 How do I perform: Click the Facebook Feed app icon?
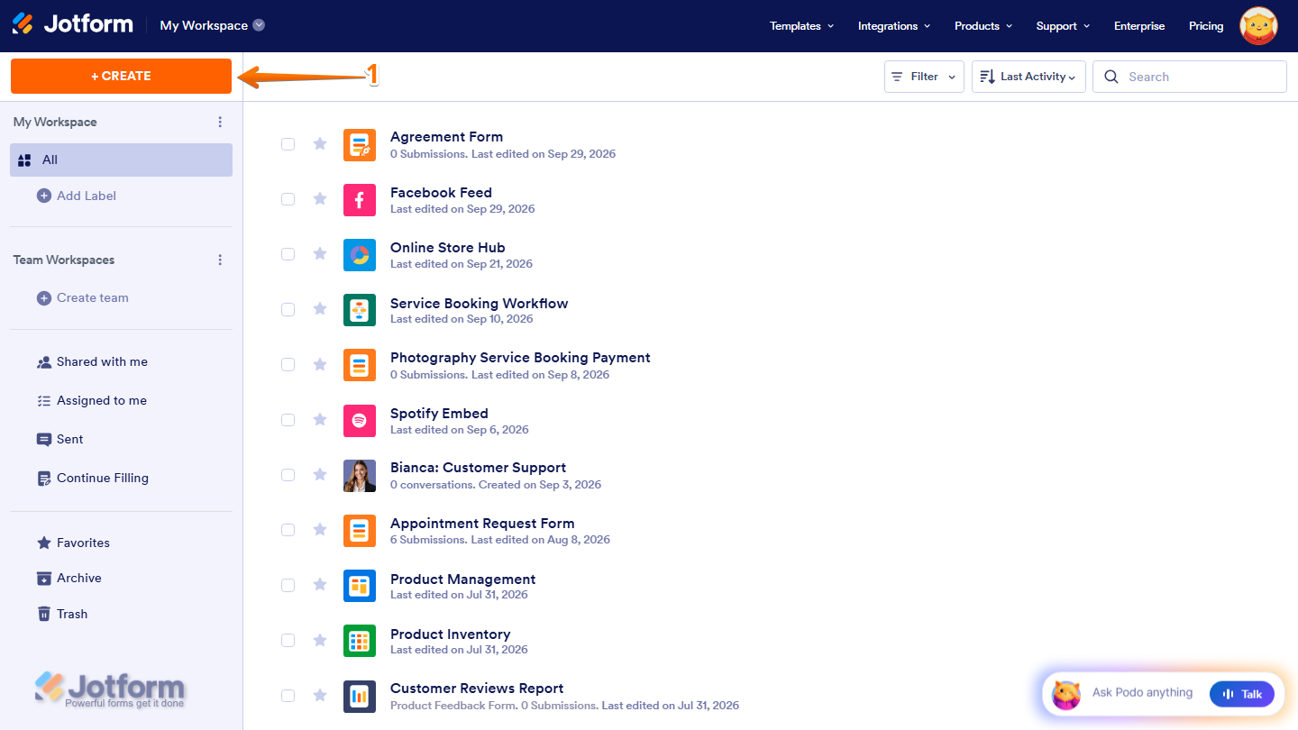pyautogui.click(x=360, y=200)
